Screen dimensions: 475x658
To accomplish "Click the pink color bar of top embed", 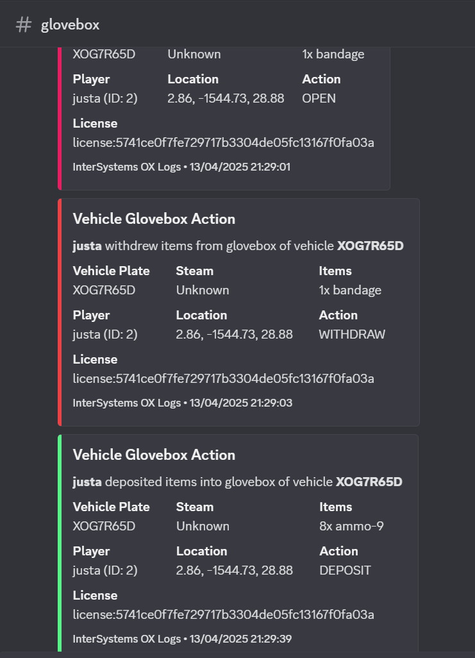I will click(60, 119).
